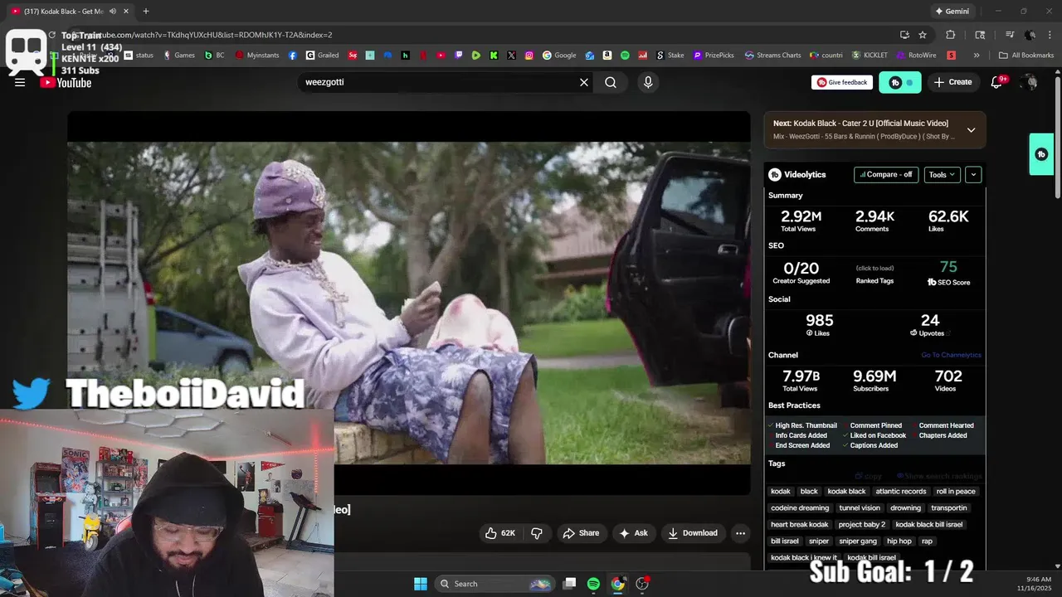Screen dimensions: 1062x597
Task: Open the RotoWire bookmark
Action: 916,56
